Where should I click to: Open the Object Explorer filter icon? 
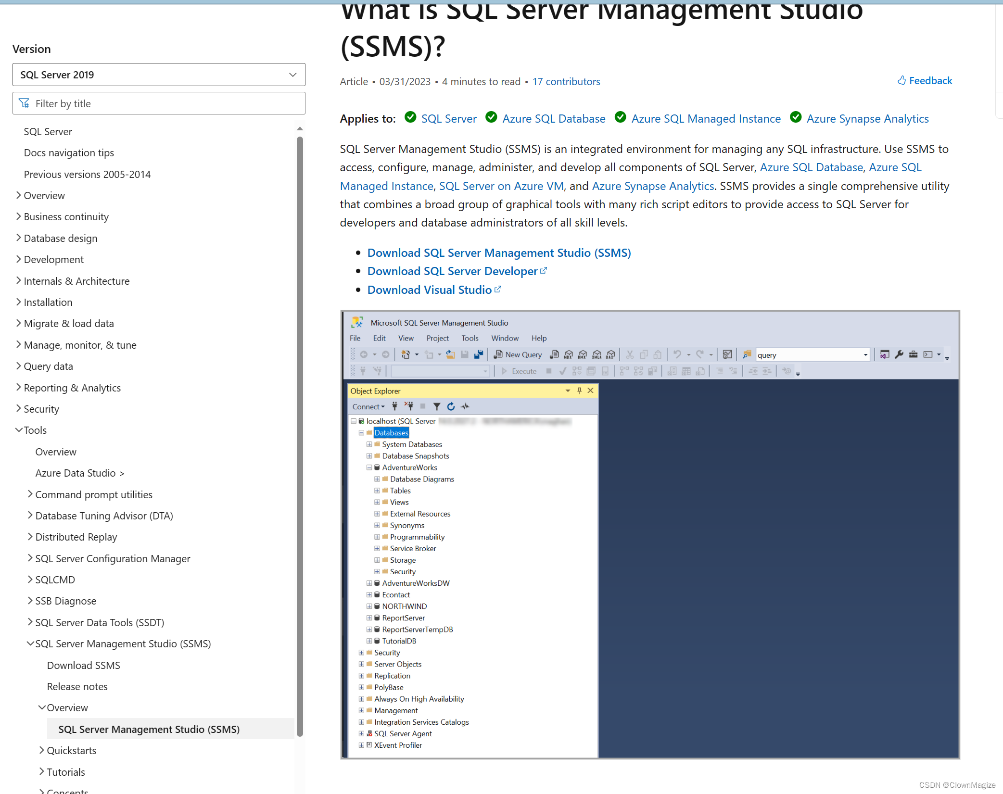click(x=436, y=406)
